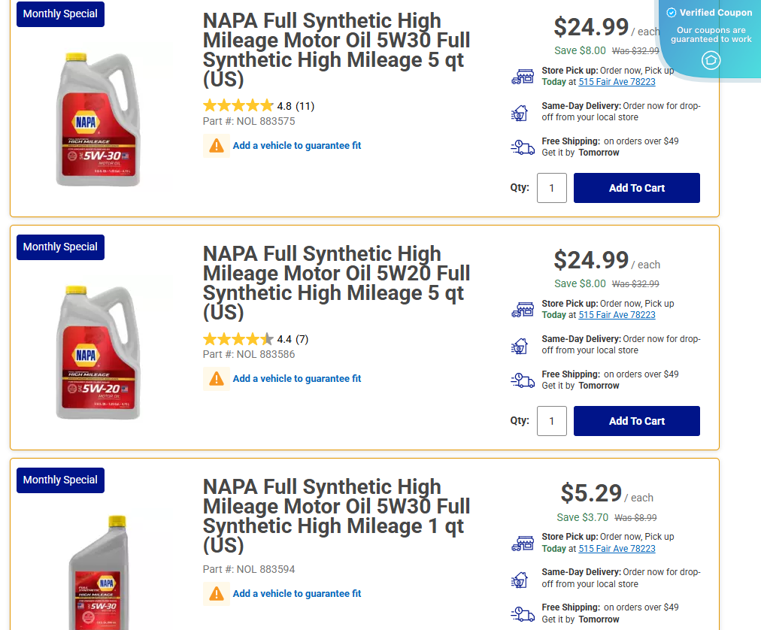Click the same-day delivery icon for 5W20 oil
Viewport: 761px width, 630px height.
[x=523, y=344]
